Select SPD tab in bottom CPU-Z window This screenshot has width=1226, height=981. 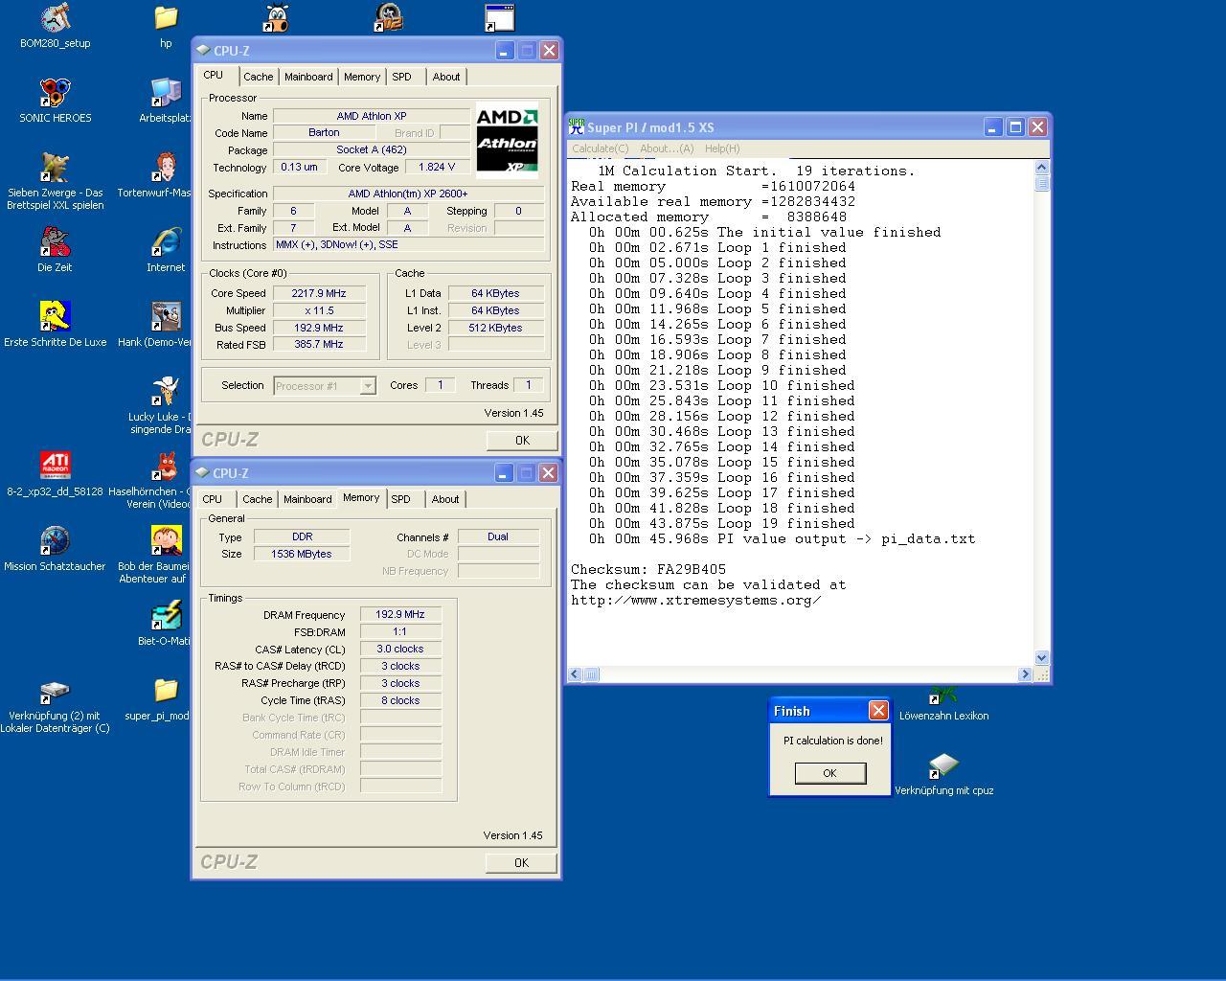point(401,499)
